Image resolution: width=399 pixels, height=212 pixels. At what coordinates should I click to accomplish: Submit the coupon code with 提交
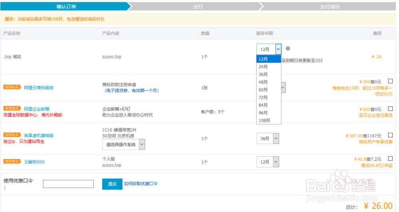pos(112,184)
